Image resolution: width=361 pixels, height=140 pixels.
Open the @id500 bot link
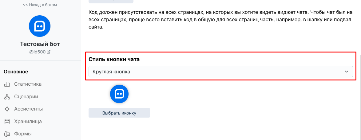[38, 52]
